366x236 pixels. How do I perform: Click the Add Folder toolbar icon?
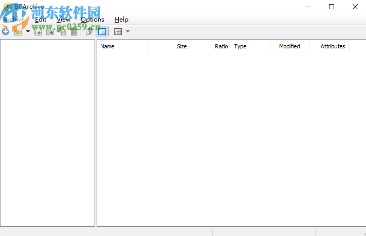(x=50, y=31)
